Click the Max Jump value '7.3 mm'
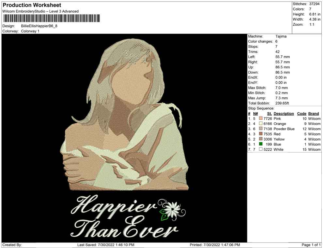 [x=282, y=98]
